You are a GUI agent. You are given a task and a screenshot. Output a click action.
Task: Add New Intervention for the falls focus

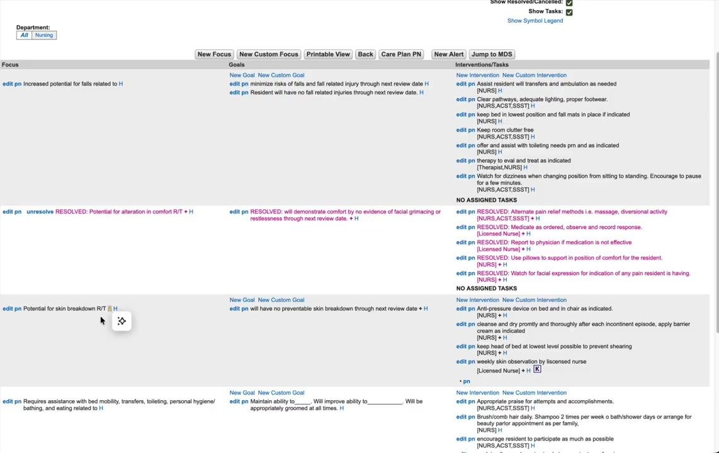pyautogui.click(x=477, y=75)
